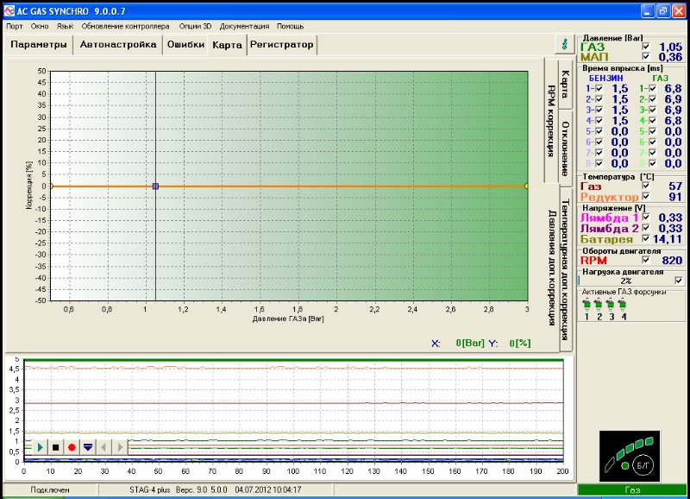Screen dimensions: 690x499
Task: Uncheck the ГАЗ pressure display checkbox
Action: [647, 45]
